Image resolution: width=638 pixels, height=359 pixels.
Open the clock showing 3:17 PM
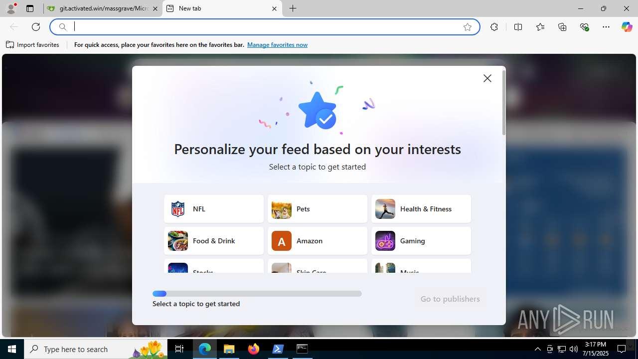point(596,349)
